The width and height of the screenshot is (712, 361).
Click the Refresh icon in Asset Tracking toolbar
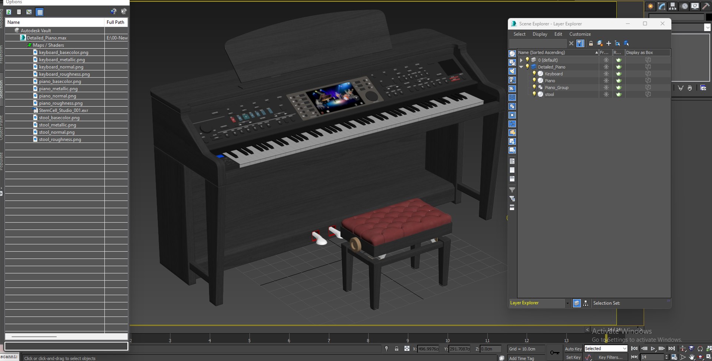9,12
